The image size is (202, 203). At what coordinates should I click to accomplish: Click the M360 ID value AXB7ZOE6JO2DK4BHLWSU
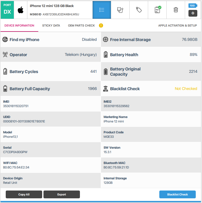tap(61, 14)
